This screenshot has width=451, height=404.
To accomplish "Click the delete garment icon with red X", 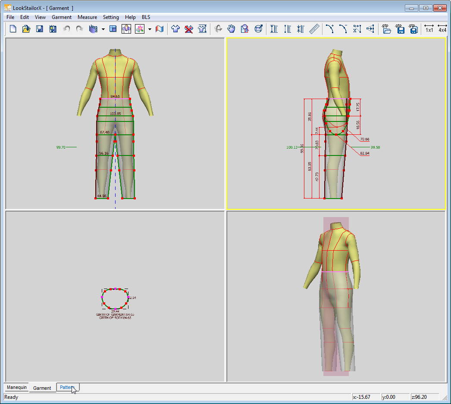I will (188, 29).
